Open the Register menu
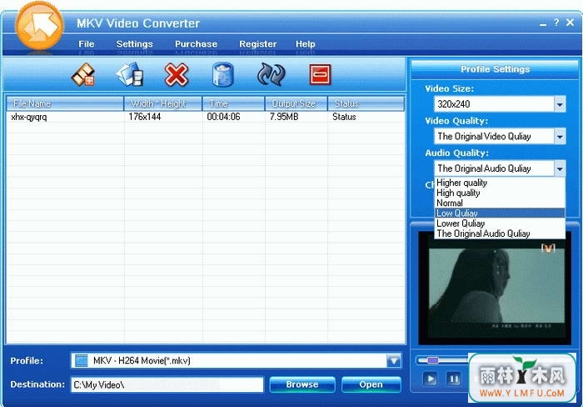583x407 pixels. (257, 44)
